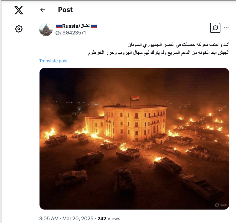236x223 pixels.
Task: Click the 3:05 AM Mar 20, 2025 timestamp
Action: click(66, 219)
